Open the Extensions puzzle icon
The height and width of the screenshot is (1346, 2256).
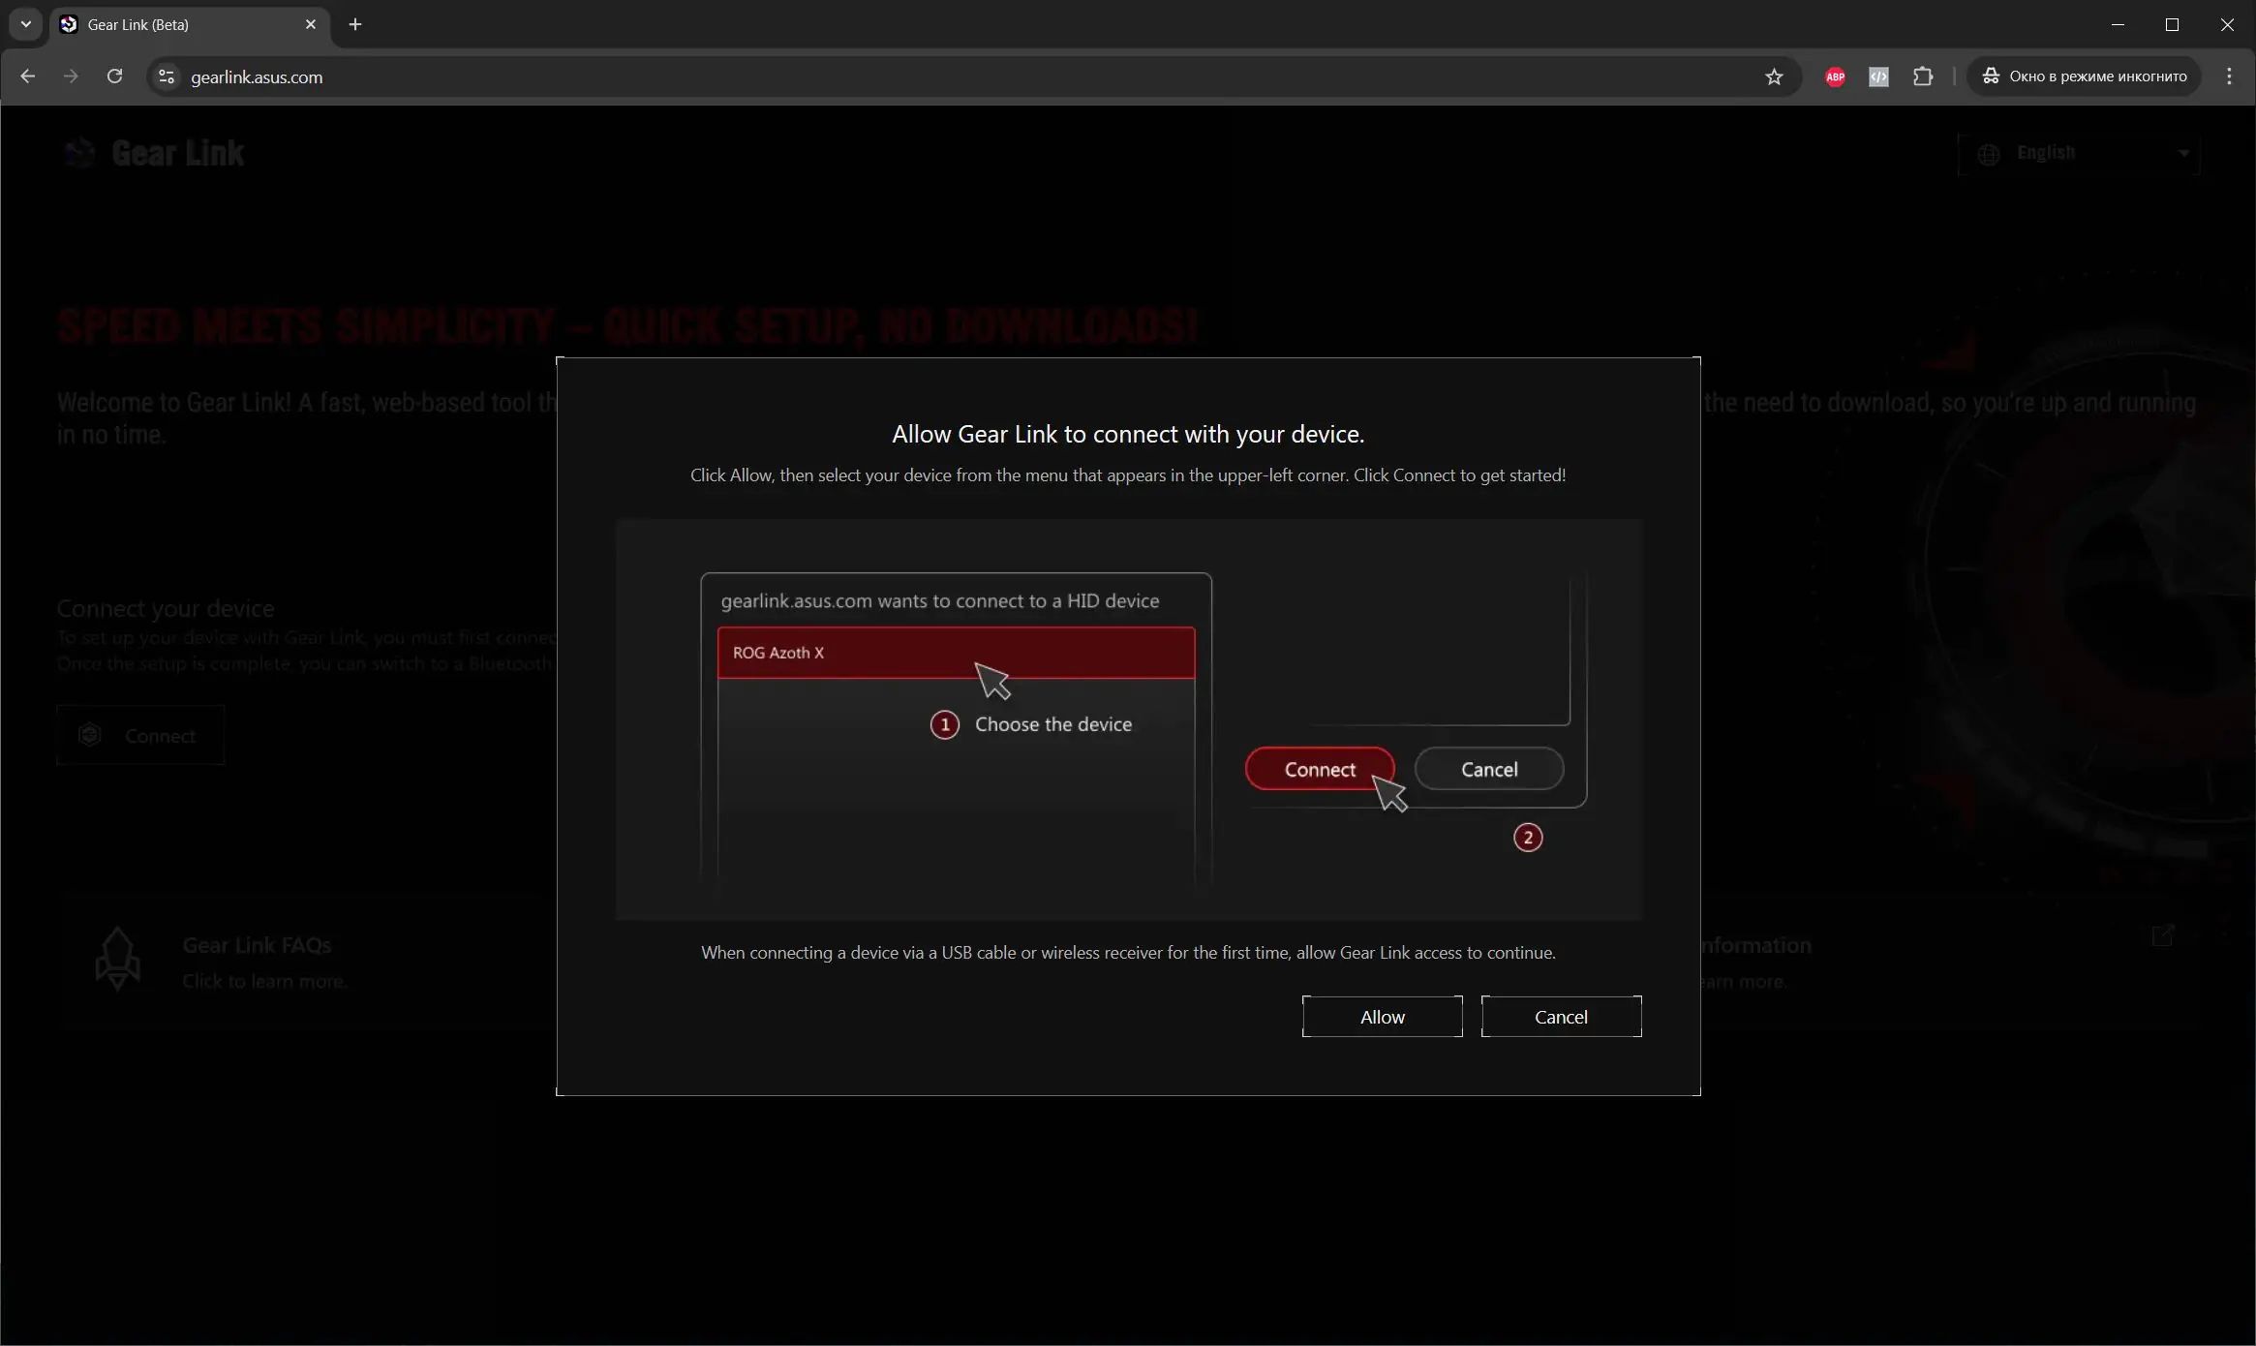1923,76
